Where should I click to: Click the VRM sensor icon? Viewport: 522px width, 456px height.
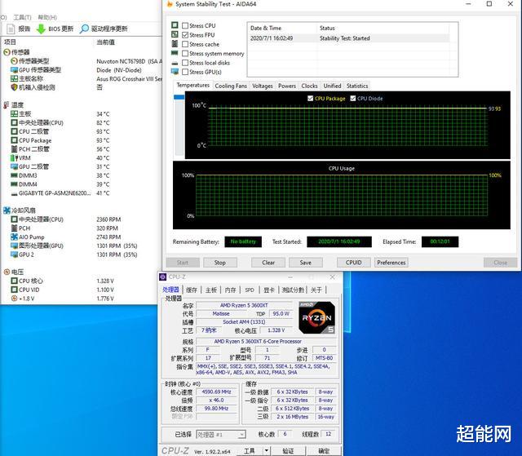point(14,157)
